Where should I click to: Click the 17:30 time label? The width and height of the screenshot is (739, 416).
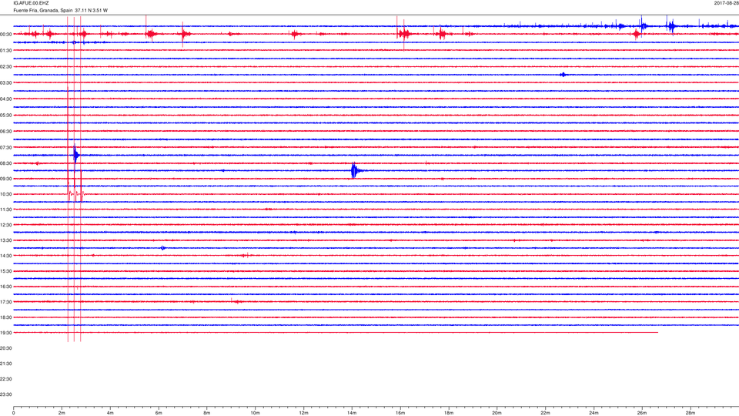tap(5, 302)
